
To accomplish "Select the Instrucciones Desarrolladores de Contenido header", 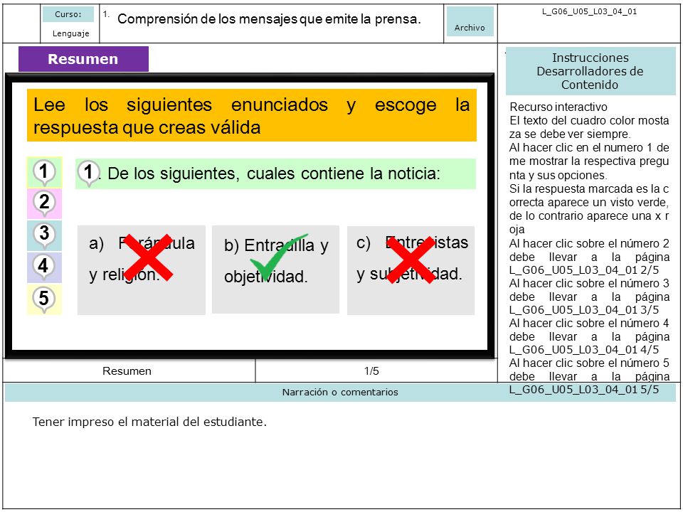I will click(591, 71).
